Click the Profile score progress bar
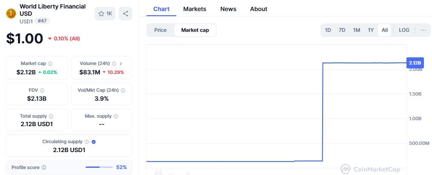 tap(99, 167)
